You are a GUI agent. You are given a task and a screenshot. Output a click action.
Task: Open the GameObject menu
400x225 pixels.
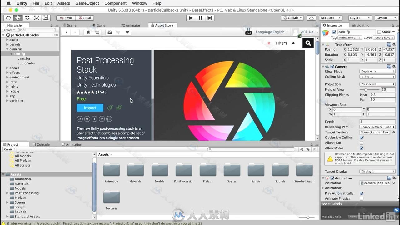click(87, 3)
